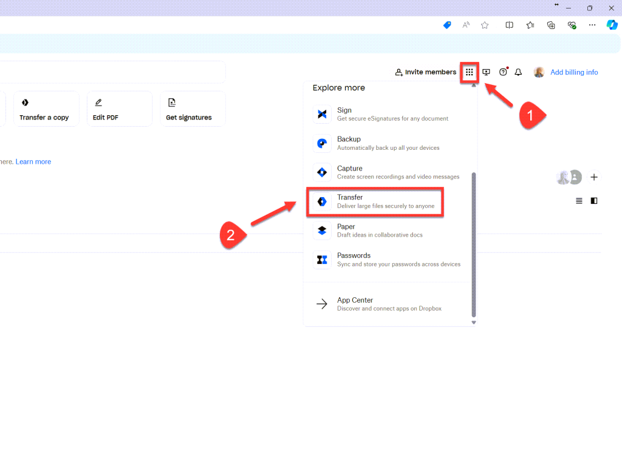Screen dimensions: 622x458
Task: Click the Explore more heading
Action: click(339, 88)
